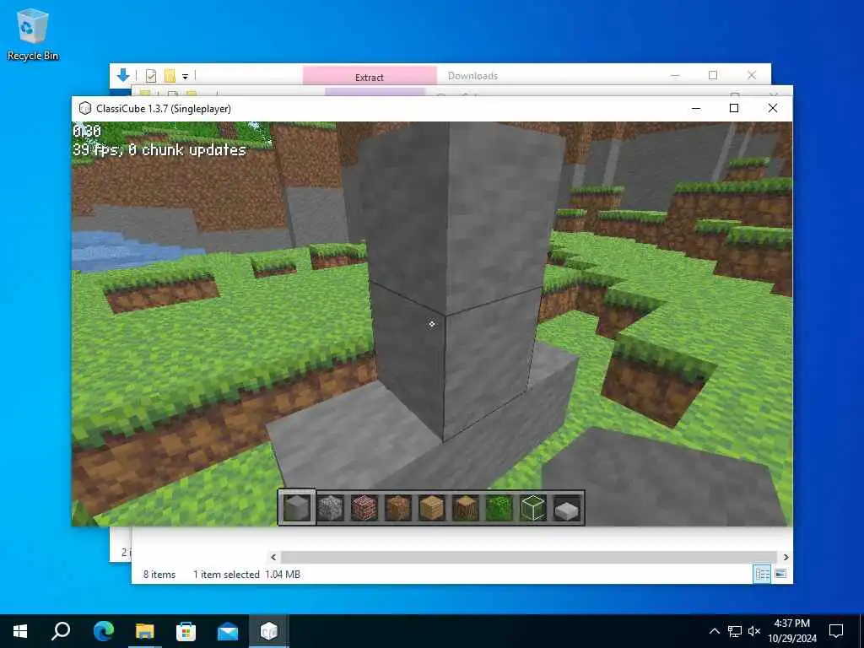Viewport: 864px width, 648px height.
Task: Open File Explorer from taskbar
Action: [145, 631]
